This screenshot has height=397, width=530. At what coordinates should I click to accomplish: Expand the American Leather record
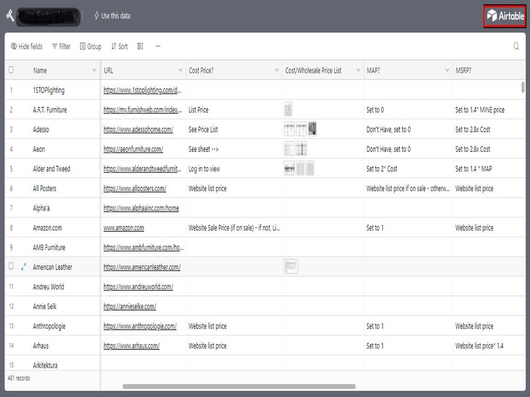(x=23, y=267)
